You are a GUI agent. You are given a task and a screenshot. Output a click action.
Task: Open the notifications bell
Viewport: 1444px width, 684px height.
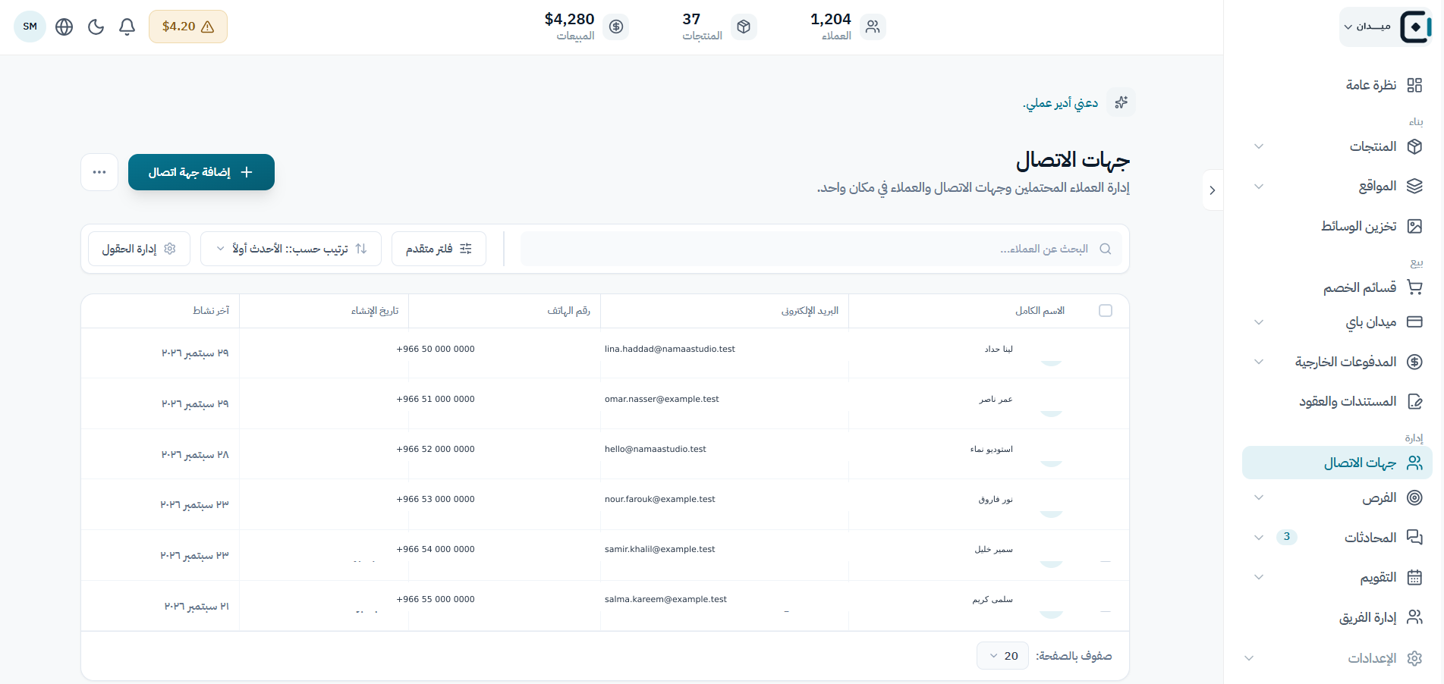127,27
